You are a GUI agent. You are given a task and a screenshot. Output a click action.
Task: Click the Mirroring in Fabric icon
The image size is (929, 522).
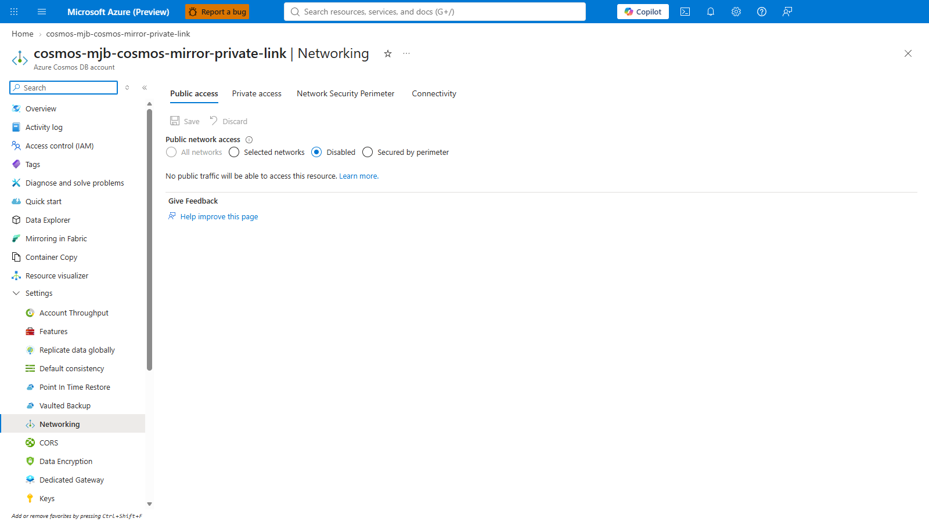tap(16, 238)
